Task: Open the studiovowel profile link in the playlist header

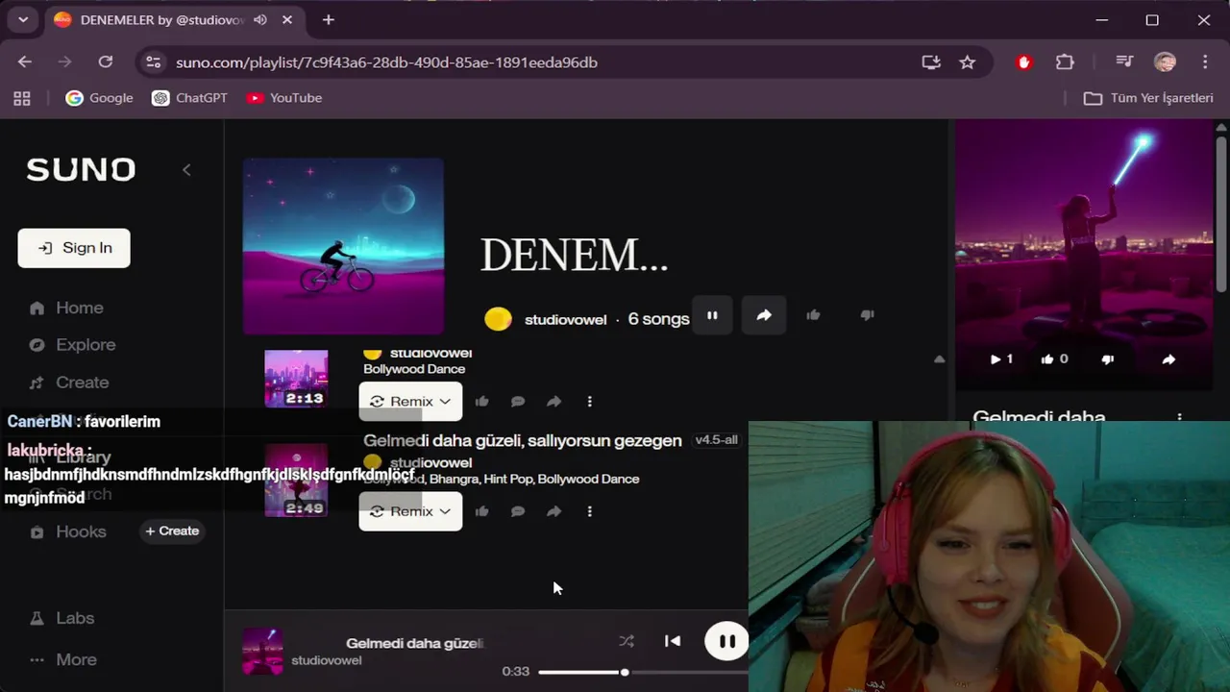Action: pos(565,319)
